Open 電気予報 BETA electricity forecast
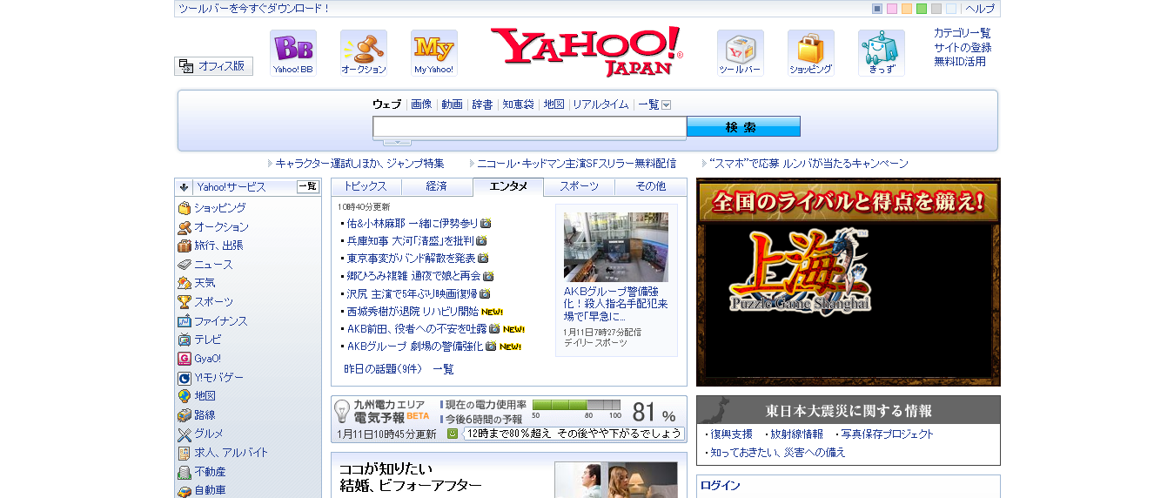 pyautogui.click(x=392, y=417)
